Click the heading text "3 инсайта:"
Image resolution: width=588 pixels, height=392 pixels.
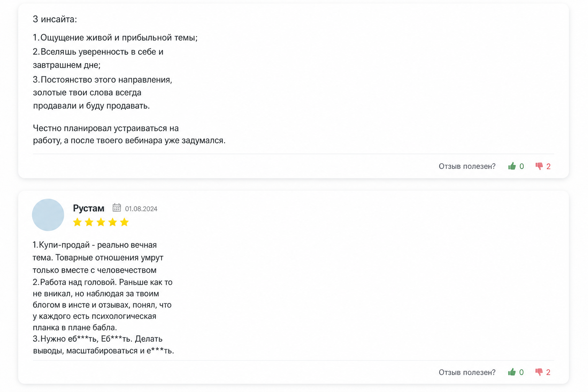55,19
